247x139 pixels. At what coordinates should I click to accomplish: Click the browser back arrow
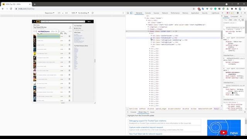tap(3, 8)
